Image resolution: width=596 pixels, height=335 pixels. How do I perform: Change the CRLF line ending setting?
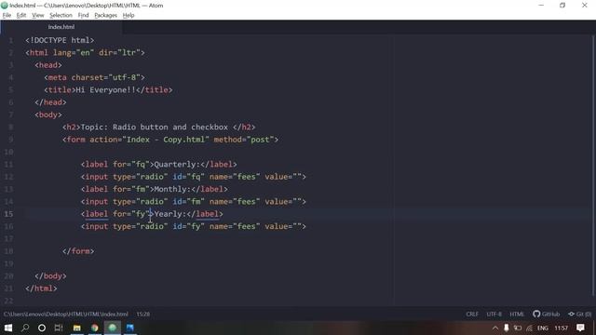click(x=472, y=315)
